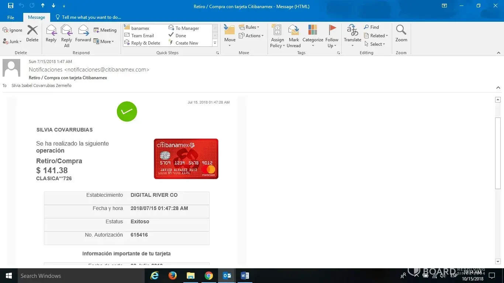Screen dimensions: 504x283
Task: Open the Tags dialog launcher
Action: [x=338, y=53]
